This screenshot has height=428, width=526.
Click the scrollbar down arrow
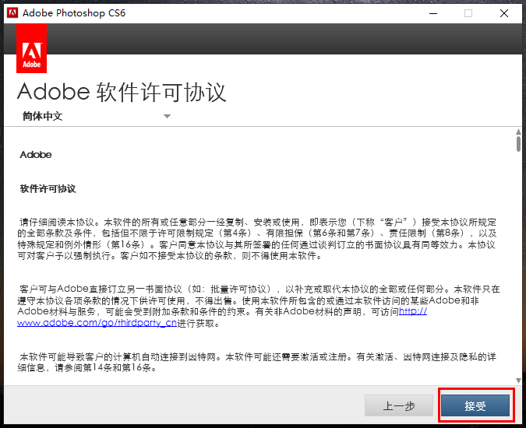tap(518, 381)
